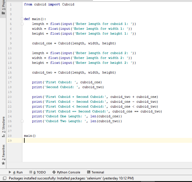Collapse the def main() function fold

click(x=22, y=19)
